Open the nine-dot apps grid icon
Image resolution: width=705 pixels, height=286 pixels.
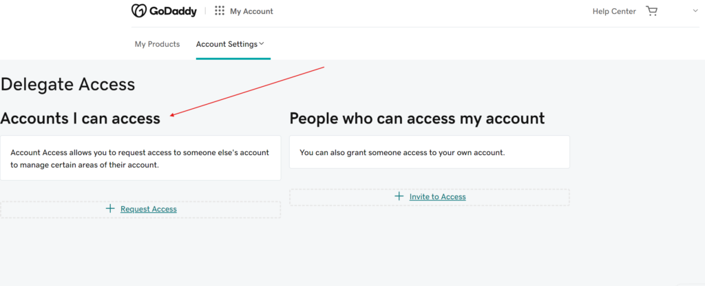point(220,11)
